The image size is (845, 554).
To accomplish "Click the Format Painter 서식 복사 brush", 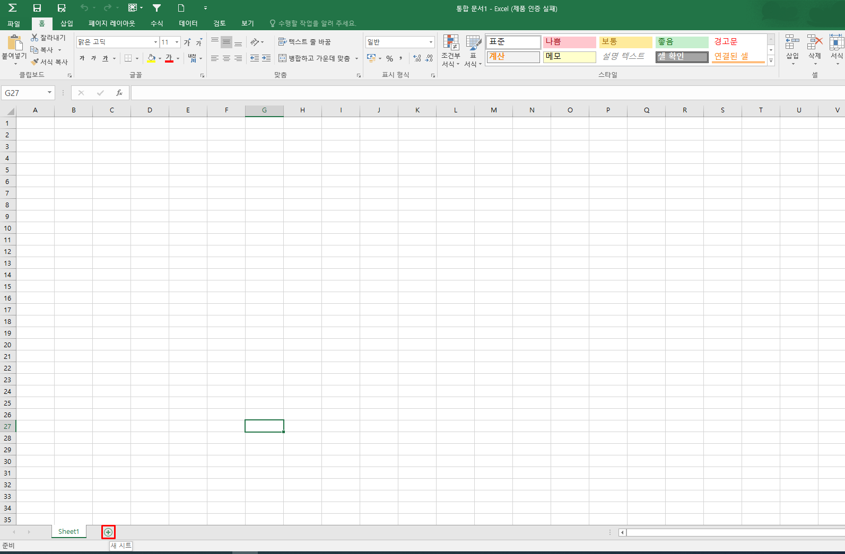I will [x=49, y=62].
